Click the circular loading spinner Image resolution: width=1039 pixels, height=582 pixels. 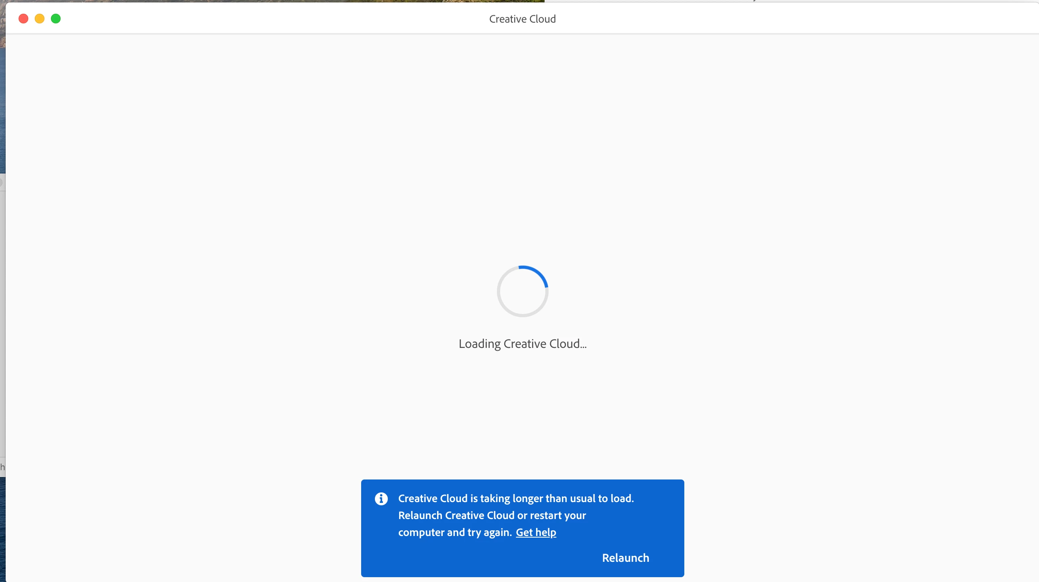pos(522,291)
